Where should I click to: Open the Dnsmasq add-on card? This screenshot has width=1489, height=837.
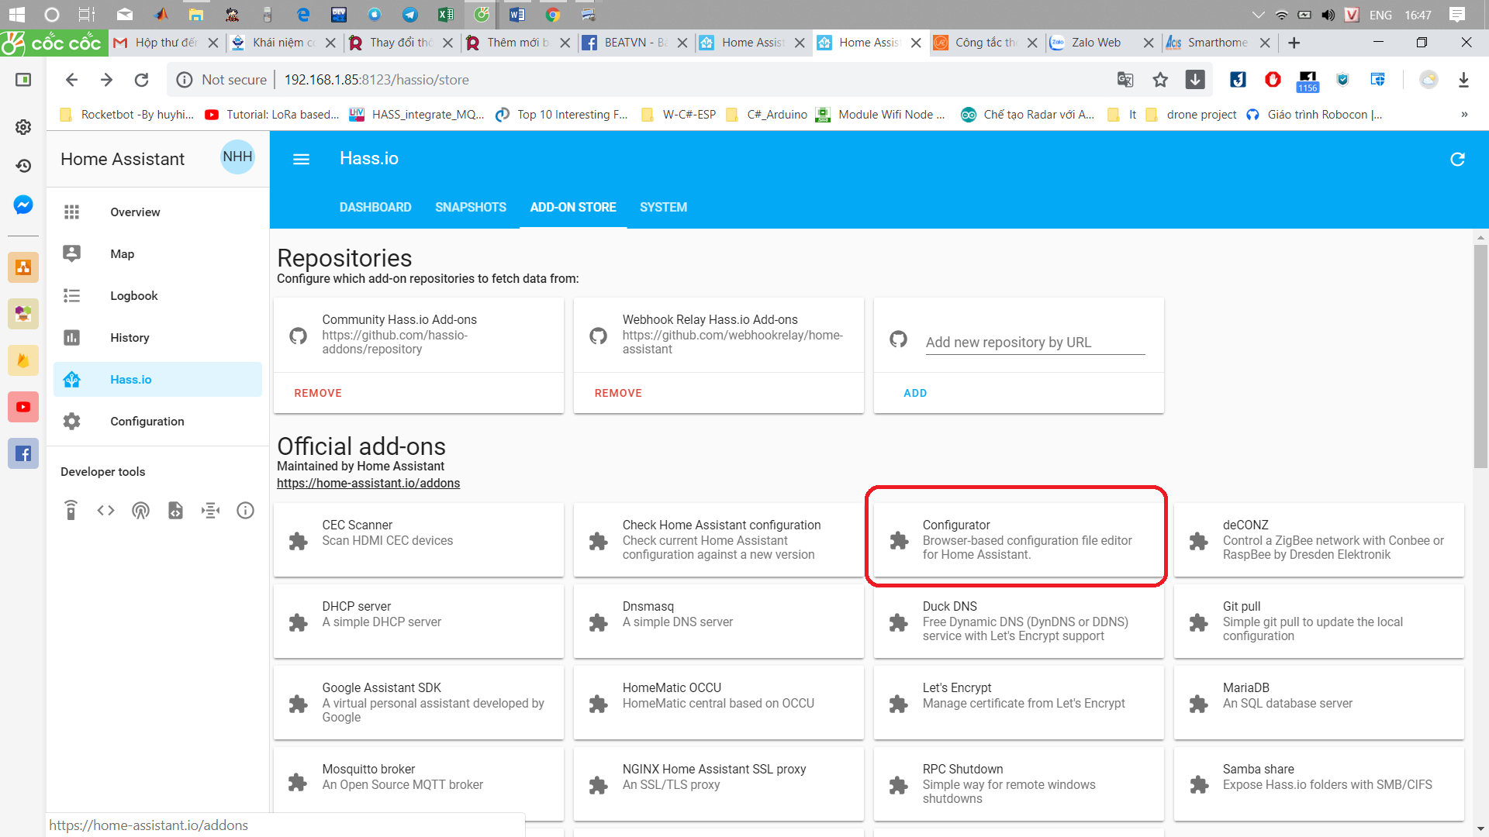(x=719, y=621)
